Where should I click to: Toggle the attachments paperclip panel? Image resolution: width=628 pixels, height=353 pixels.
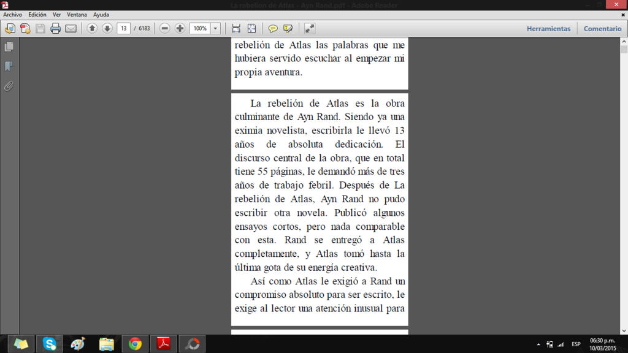pos(9,86)
